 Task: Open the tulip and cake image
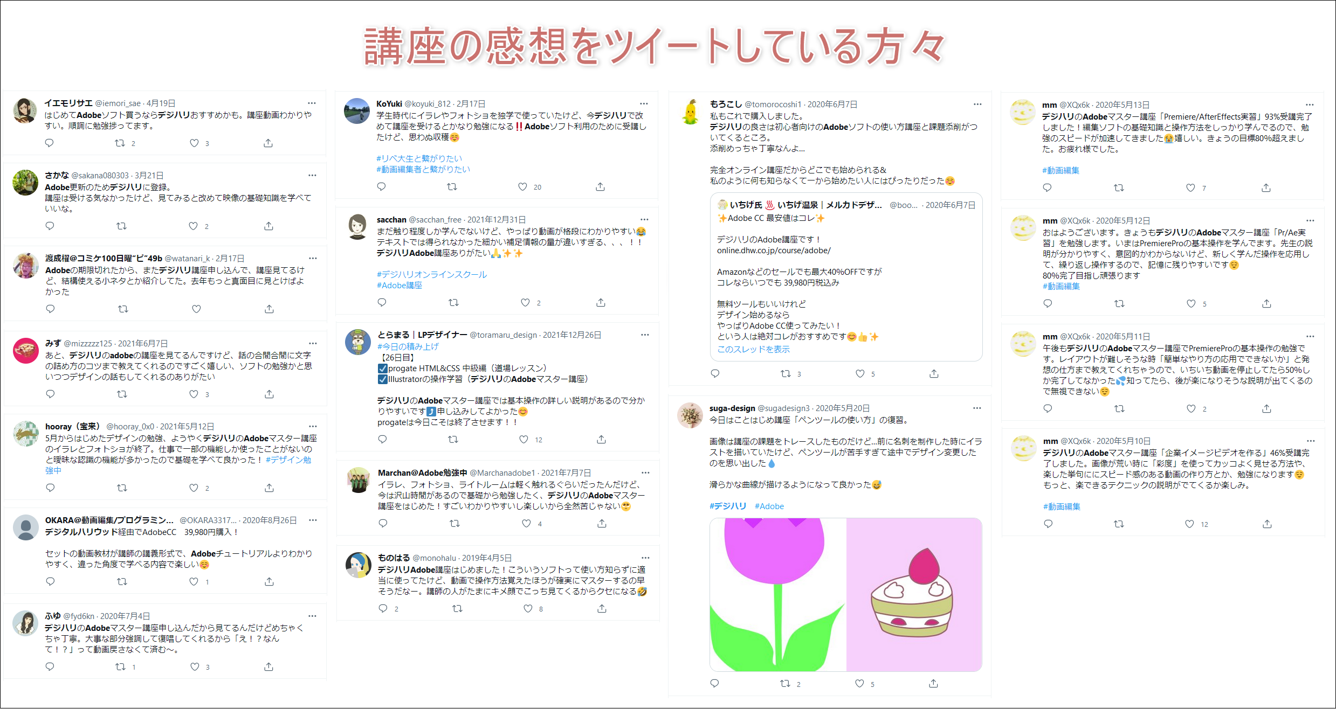click(845, 594)
